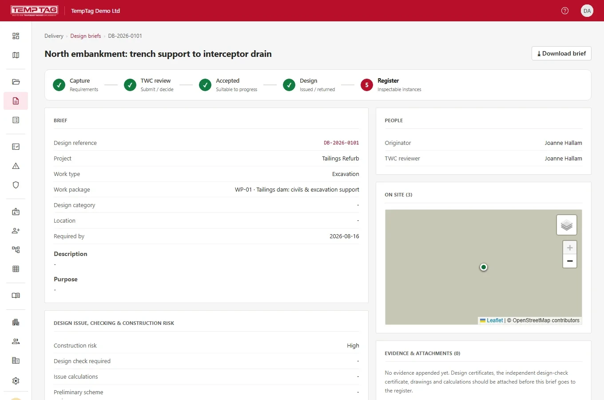604x400 pixels.
Task: Select the Register step number 5
Action: 391,85
